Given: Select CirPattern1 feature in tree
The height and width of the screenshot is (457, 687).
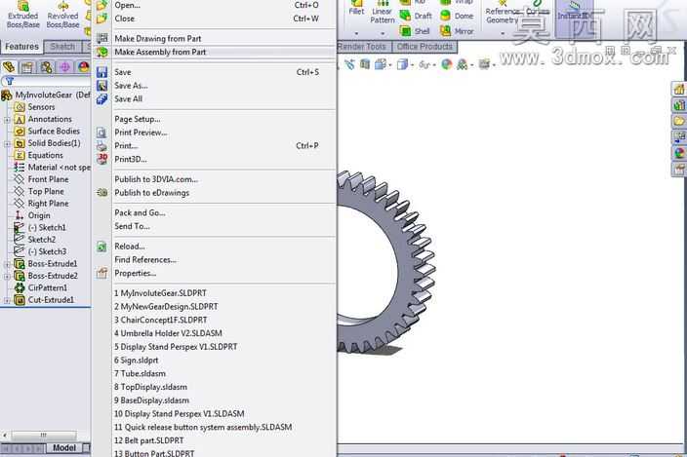Looking at the screenshot, I should tap(41, 288).
